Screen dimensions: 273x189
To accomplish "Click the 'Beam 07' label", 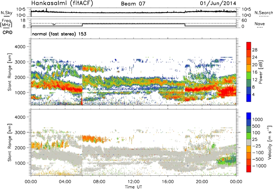I will pos(133,4).
